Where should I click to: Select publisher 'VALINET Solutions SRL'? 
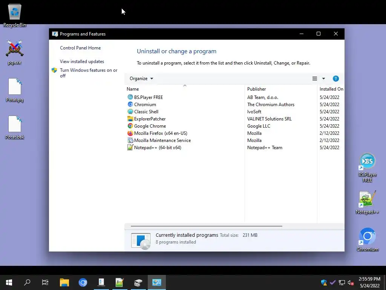[269, 119]
